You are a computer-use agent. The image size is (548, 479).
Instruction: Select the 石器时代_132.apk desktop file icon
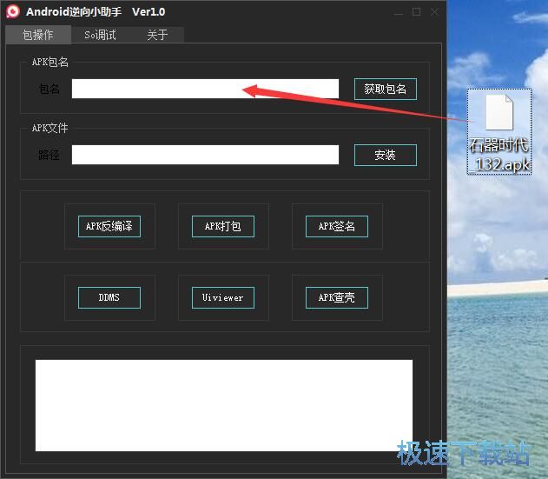[499, 131]
